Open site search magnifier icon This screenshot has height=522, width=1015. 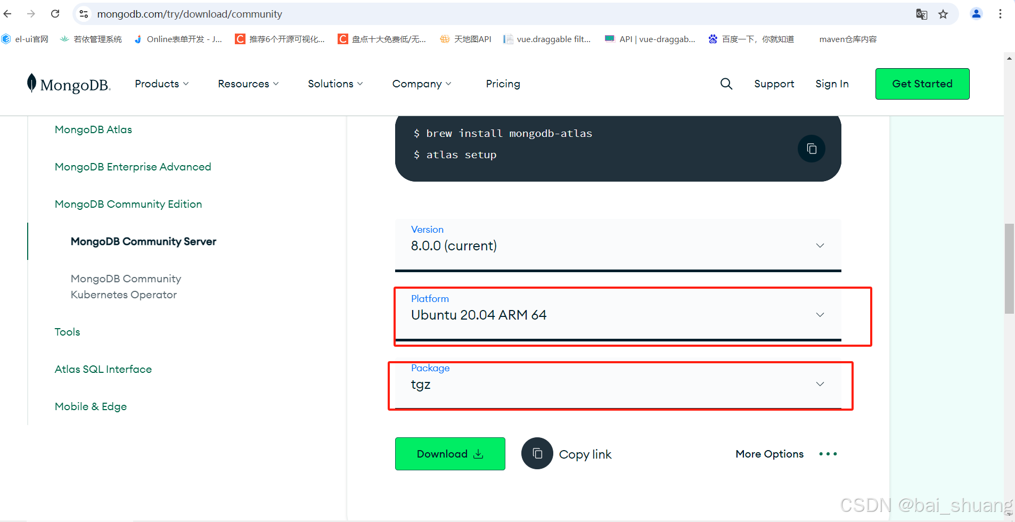726,84
